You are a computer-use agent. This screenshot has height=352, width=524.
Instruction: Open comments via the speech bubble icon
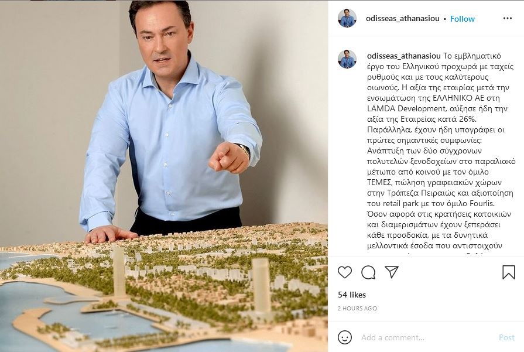pyautogui.click(x=368, y=272)
